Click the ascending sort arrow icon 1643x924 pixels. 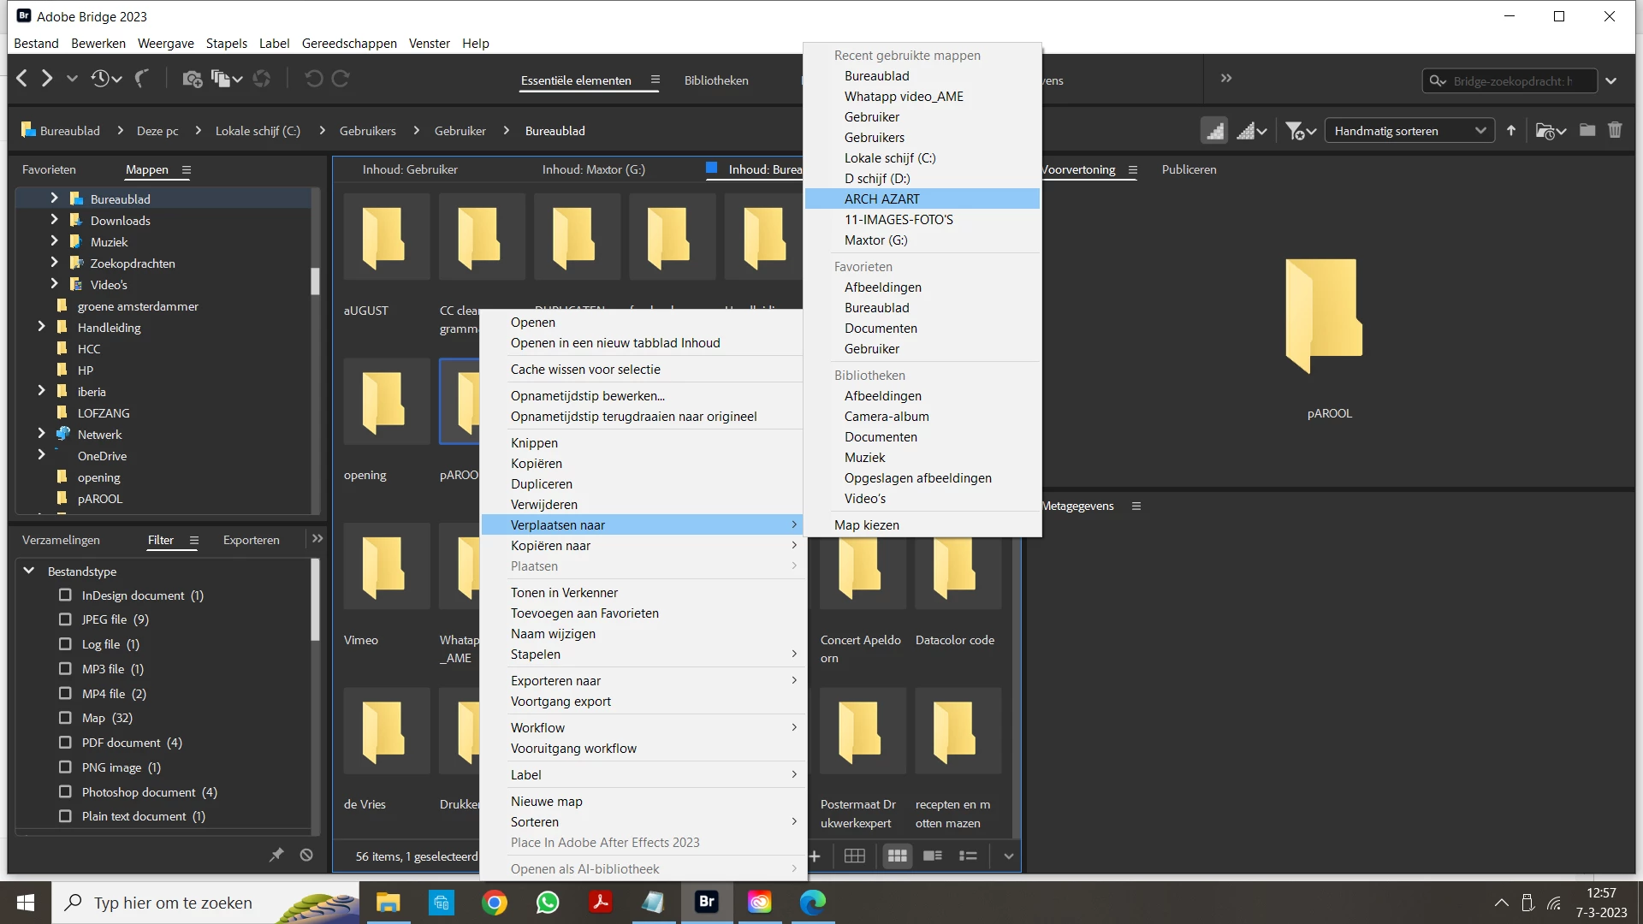click(1511, 131)
